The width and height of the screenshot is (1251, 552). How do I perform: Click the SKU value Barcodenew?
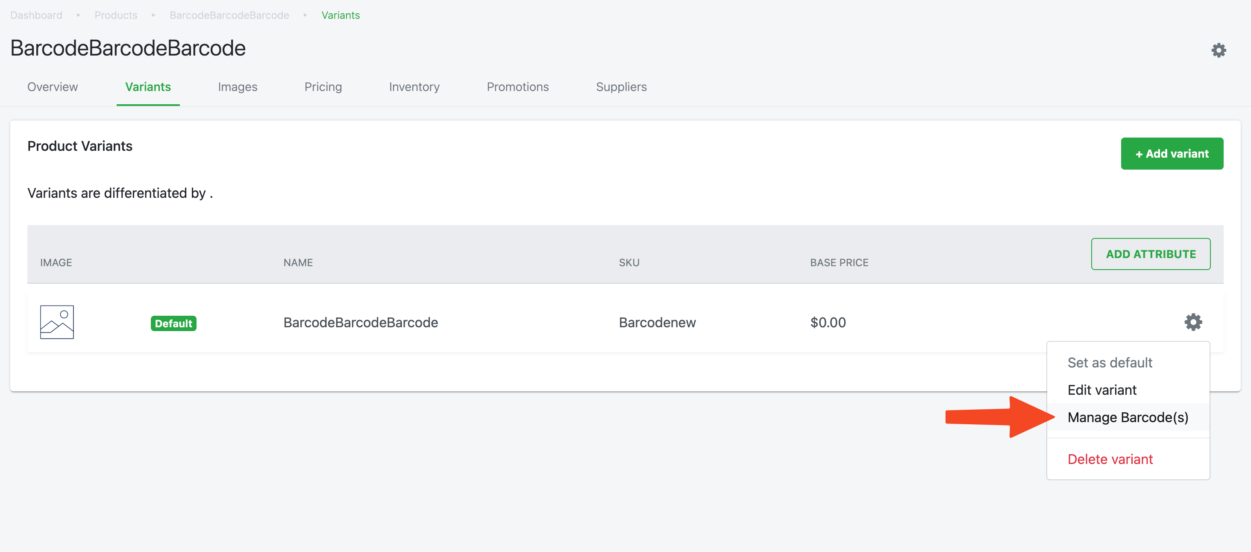coord(657,323)
